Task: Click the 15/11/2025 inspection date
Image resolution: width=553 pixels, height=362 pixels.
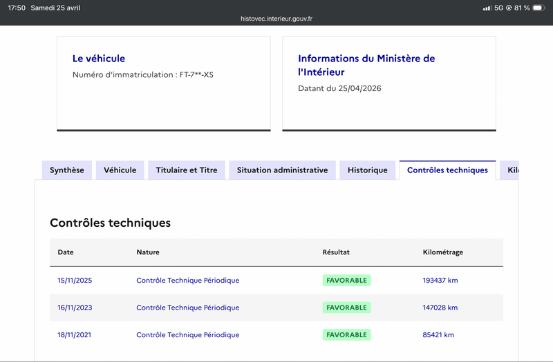Action: point(75,281)
